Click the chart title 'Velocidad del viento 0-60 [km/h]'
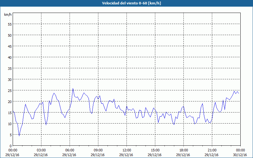253x158 pixels. coord(132,3)
